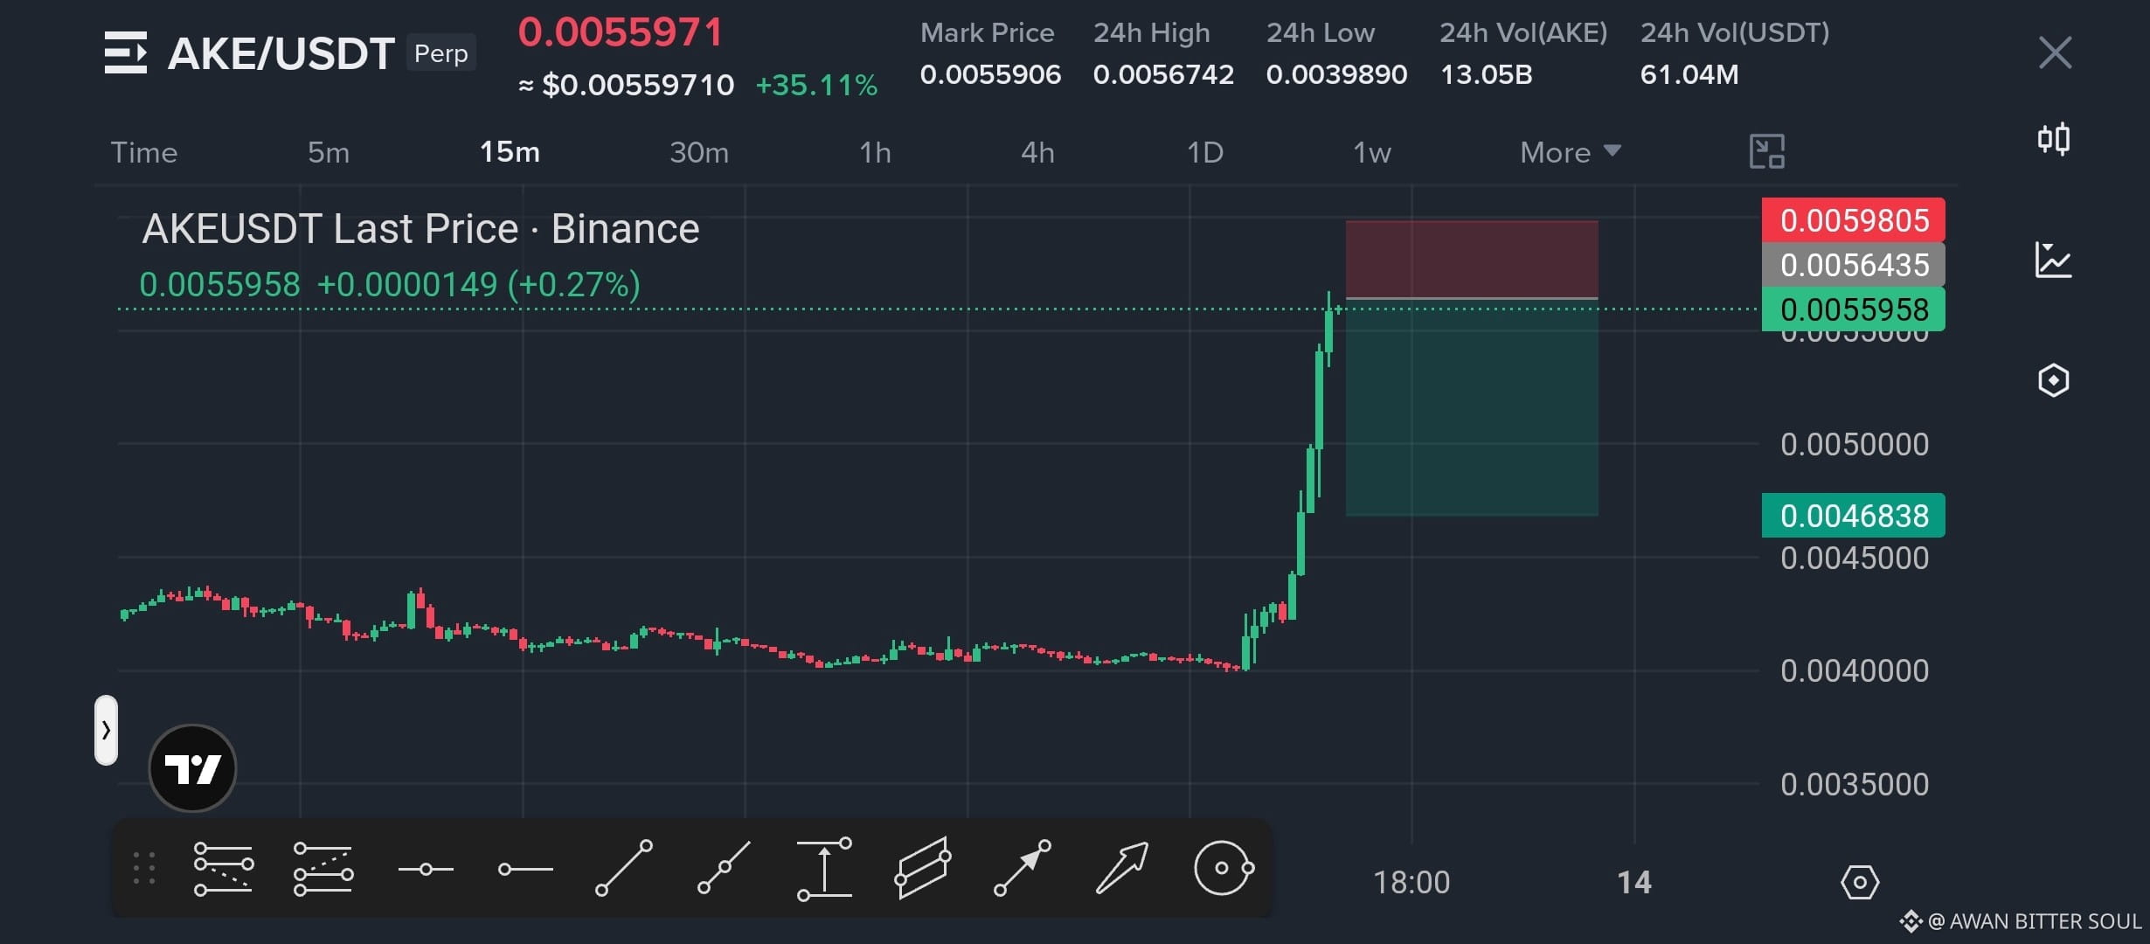The image size is (2150, 944).
Task: Click the last price 0.0055971
Action: click(x=621, y=33)
